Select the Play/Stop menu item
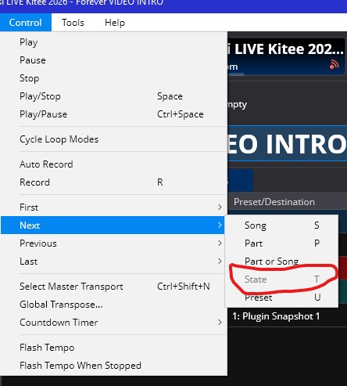Screen dimensions: 347x386 coord(113,96)
